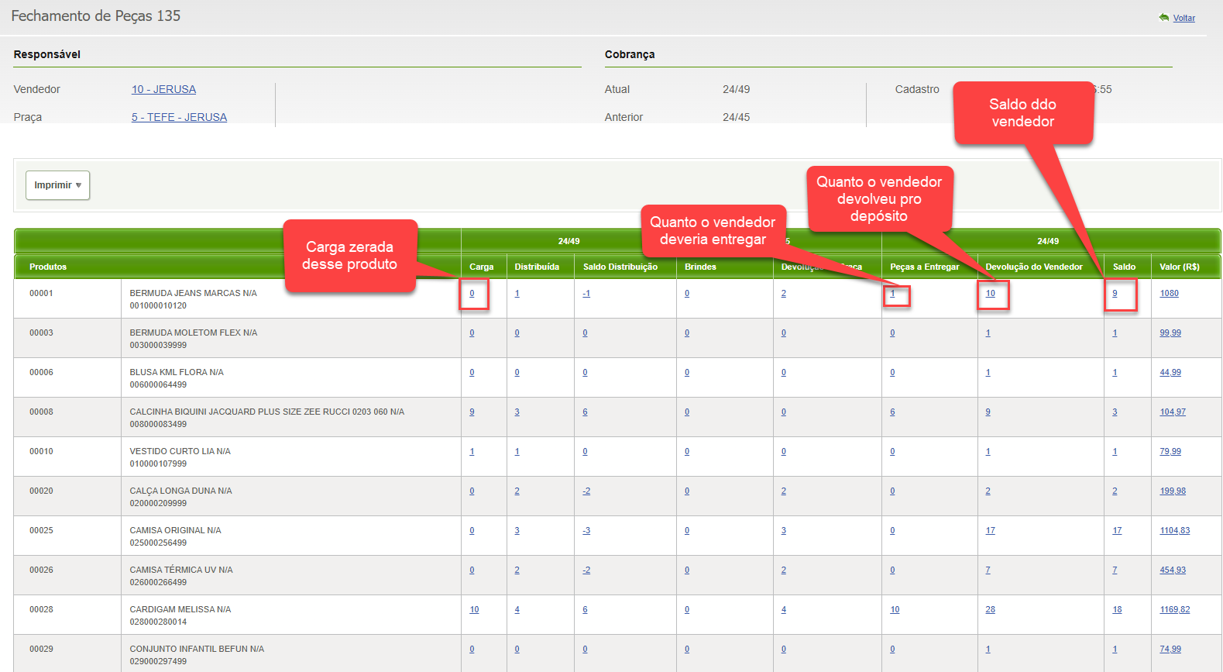Click the Produtos column header

pyautogui.click(x=48, y=267)
